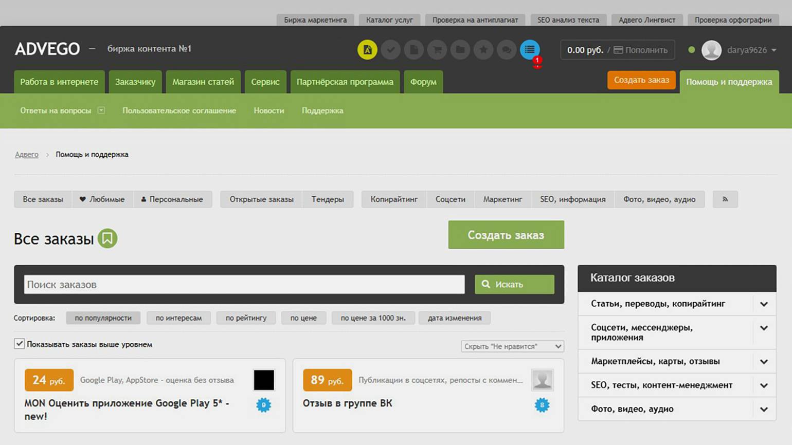Click the Поиск заказов search field
792x445 pixels.
click(x=244, y=284)
